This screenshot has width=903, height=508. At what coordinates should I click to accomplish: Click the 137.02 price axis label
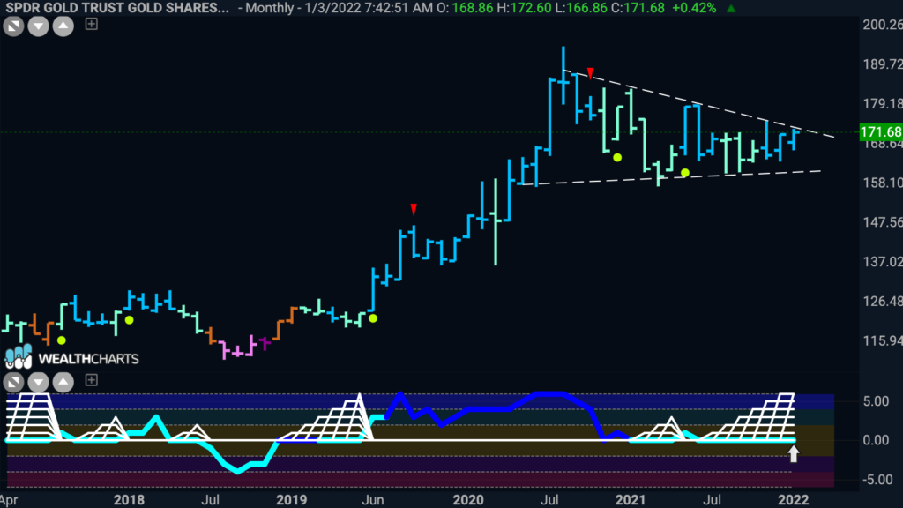point(882,262)
